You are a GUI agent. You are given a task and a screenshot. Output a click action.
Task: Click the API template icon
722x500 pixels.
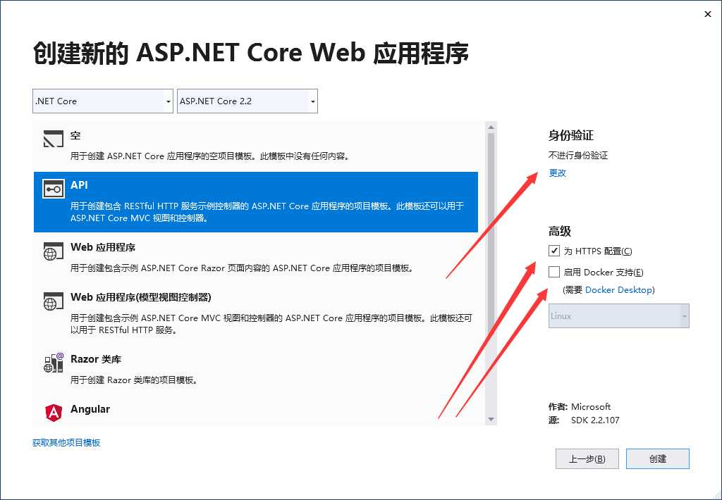point(54,189)
